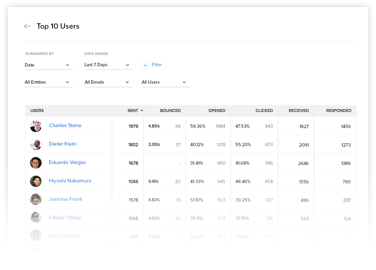Click the Filter link
The height and width of the screenshot is (270, 376).
click(x=157, y=65)
